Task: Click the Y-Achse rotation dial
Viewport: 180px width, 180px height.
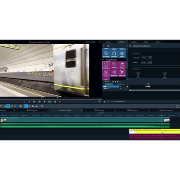Action: coord(165,76)
